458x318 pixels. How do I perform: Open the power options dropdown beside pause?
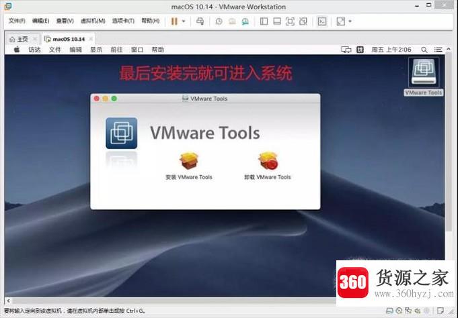click(184, 21)
